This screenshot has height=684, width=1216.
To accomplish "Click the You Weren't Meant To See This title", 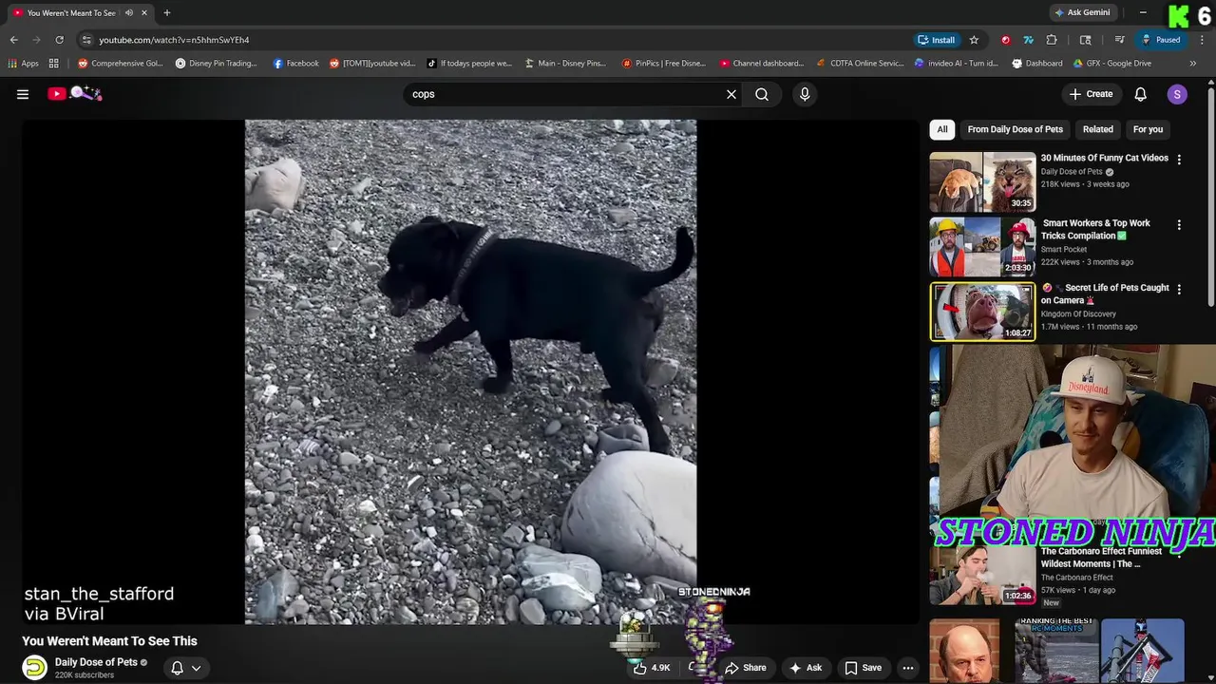I will (x=109, y=641).
